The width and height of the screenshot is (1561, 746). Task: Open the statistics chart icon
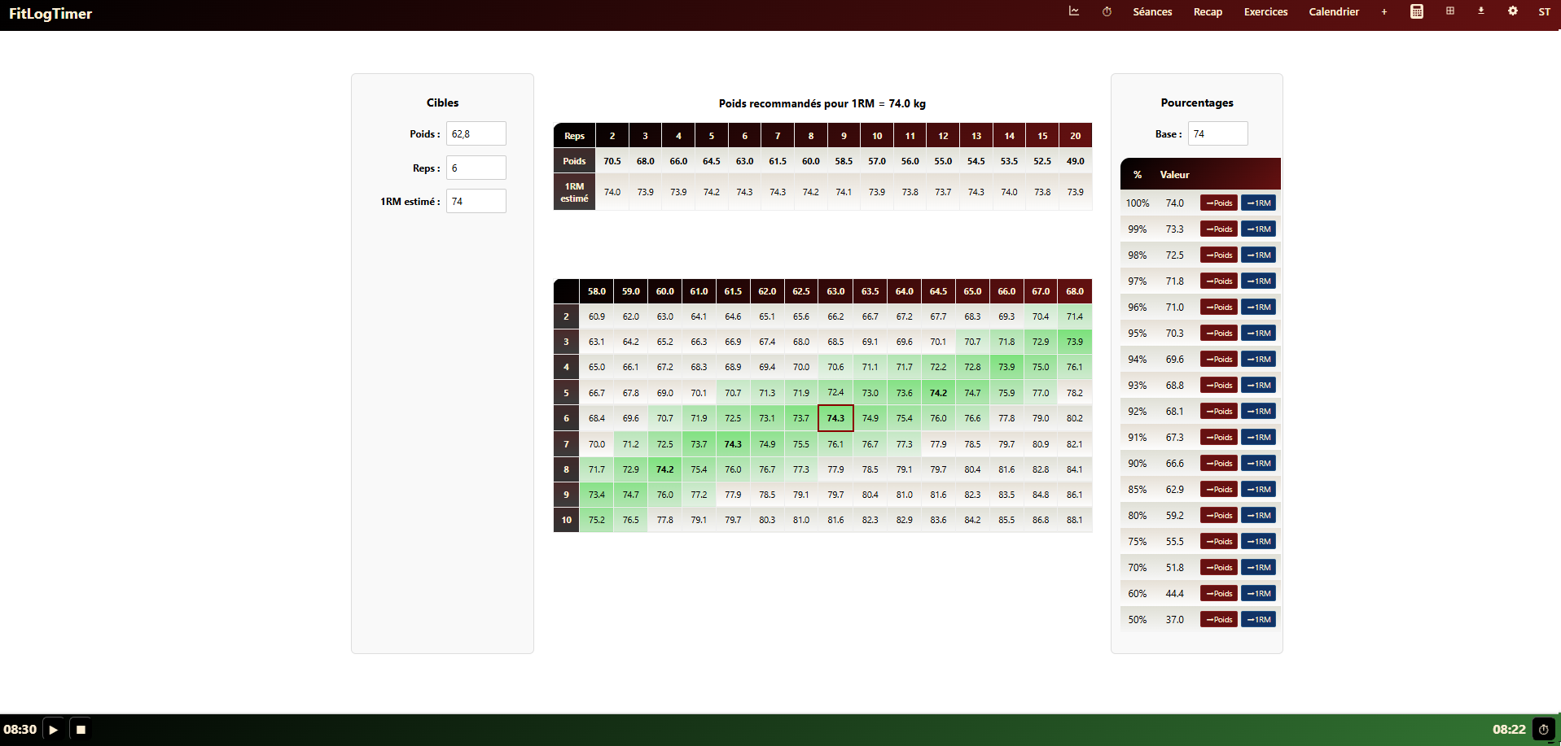1074,11
